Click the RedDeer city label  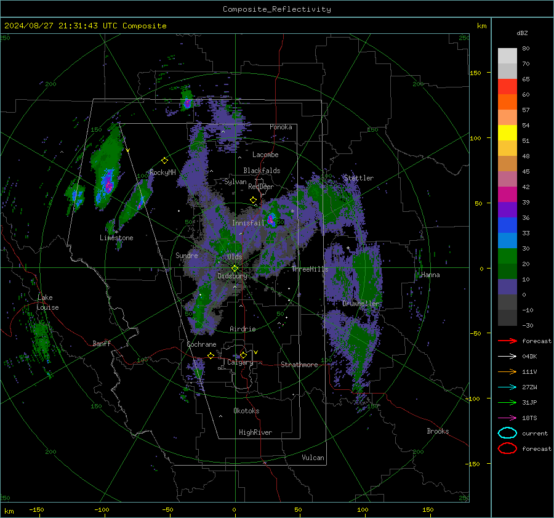pyautogui.click(x=261, y=187)
